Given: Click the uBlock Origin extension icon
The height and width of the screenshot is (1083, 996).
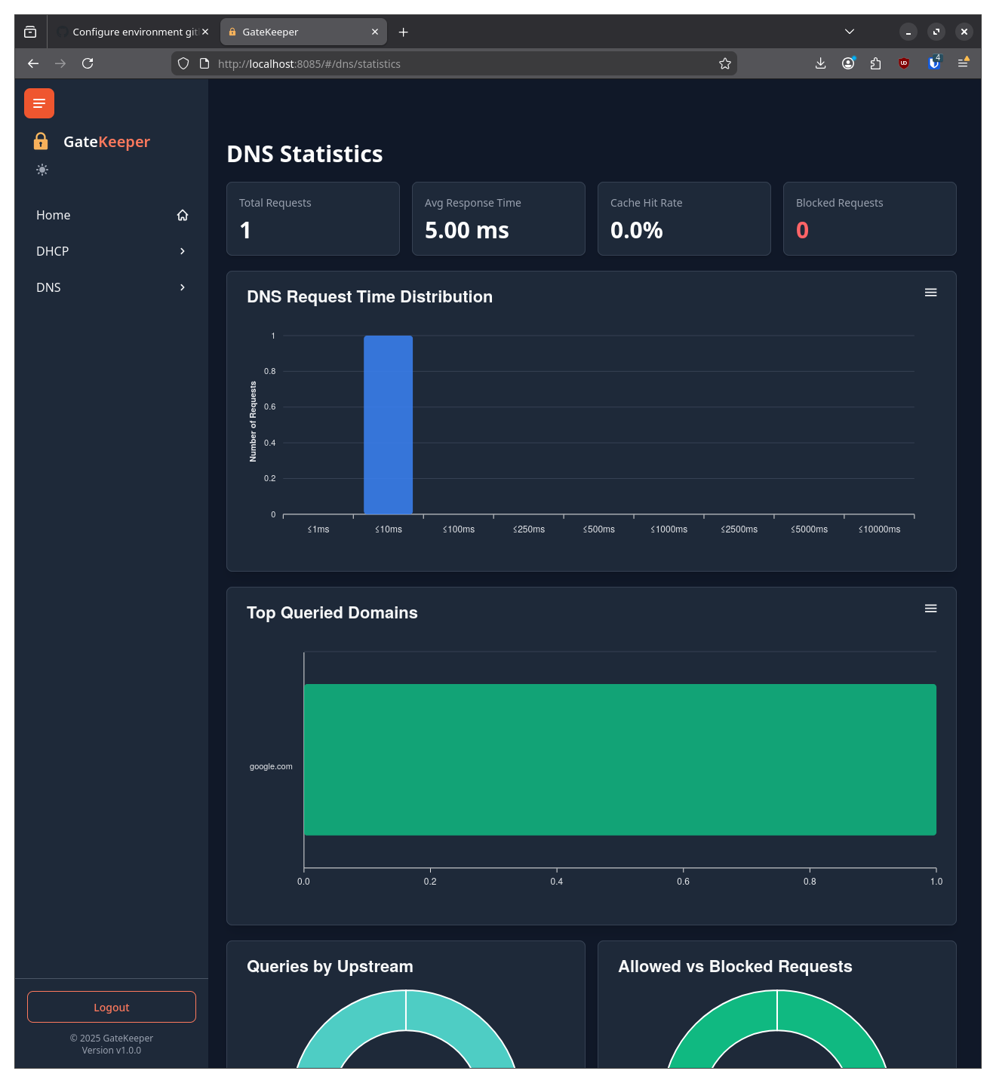Looking at the screenshot, I should [904, 63].
